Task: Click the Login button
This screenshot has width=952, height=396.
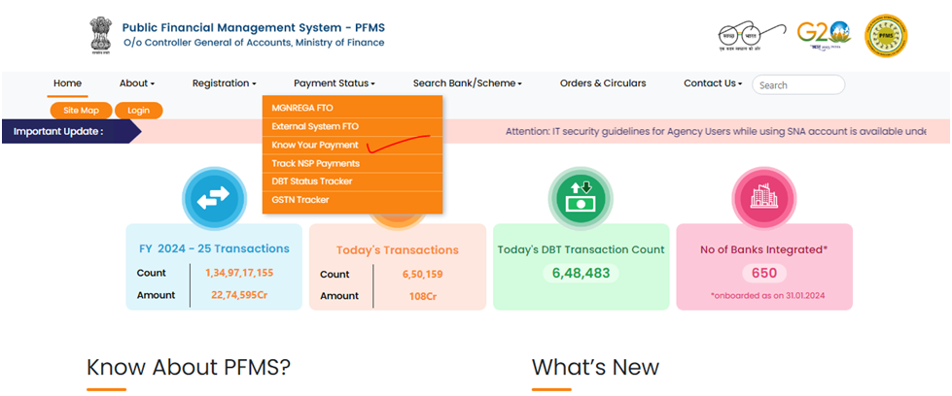Action: [138, 111]
